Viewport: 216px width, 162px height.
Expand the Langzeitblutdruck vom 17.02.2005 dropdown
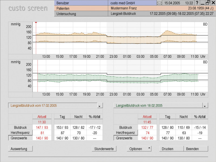coord(100,106)
